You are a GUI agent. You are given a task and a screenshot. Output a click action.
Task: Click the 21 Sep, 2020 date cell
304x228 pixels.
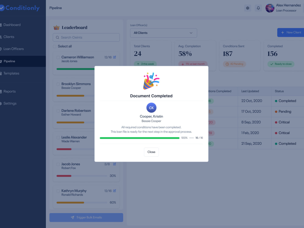coord(251,144)
